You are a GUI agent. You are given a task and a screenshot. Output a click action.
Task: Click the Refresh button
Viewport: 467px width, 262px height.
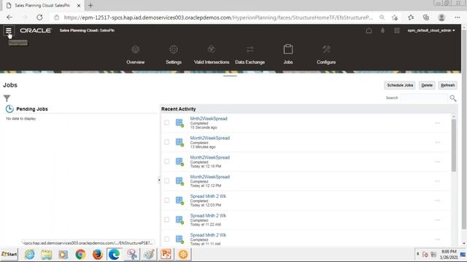pos(447,85)
